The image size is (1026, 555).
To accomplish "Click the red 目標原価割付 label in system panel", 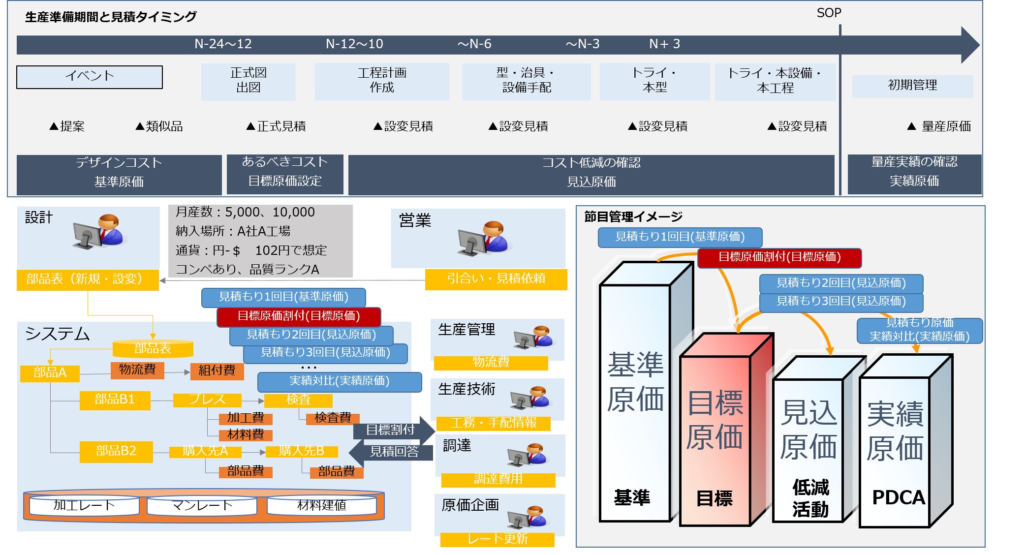I will tap(299, 316).
